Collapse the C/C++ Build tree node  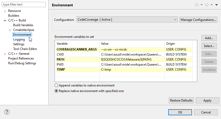[5, 20]
